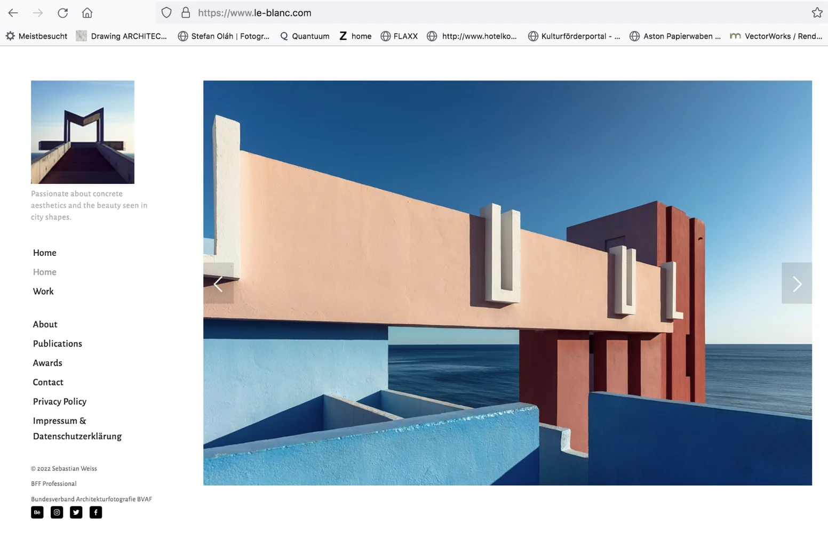The image size is (828, 533).
Task: Open the Kulturförderportal bookmark
Action: [x=574, y=36]
